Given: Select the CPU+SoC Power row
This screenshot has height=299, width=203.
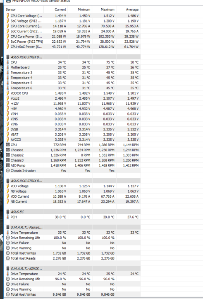Looking at the screenshot, I should pos(72,47).
